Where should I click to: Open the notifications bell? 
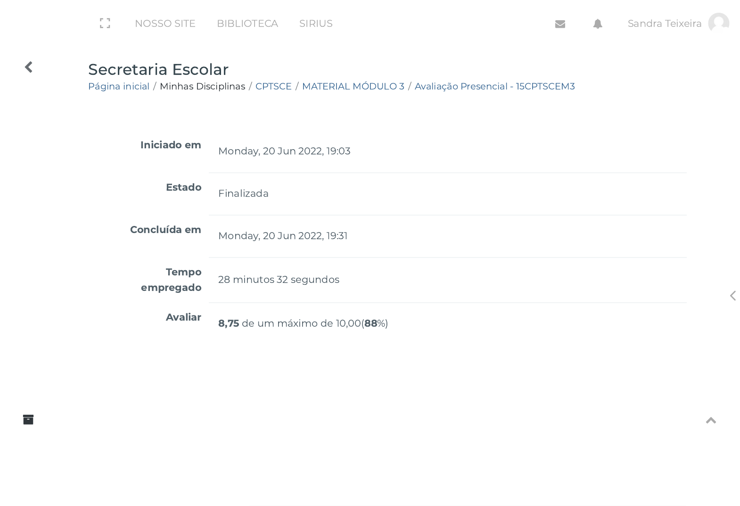tap(598, 24)
